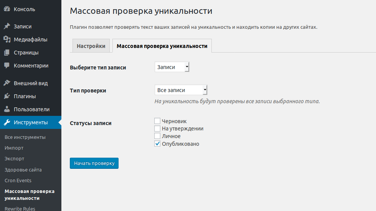Screen dimensions: 376x211
Task: Open the Комментарии menu item
Action: [x=31, y=66]
